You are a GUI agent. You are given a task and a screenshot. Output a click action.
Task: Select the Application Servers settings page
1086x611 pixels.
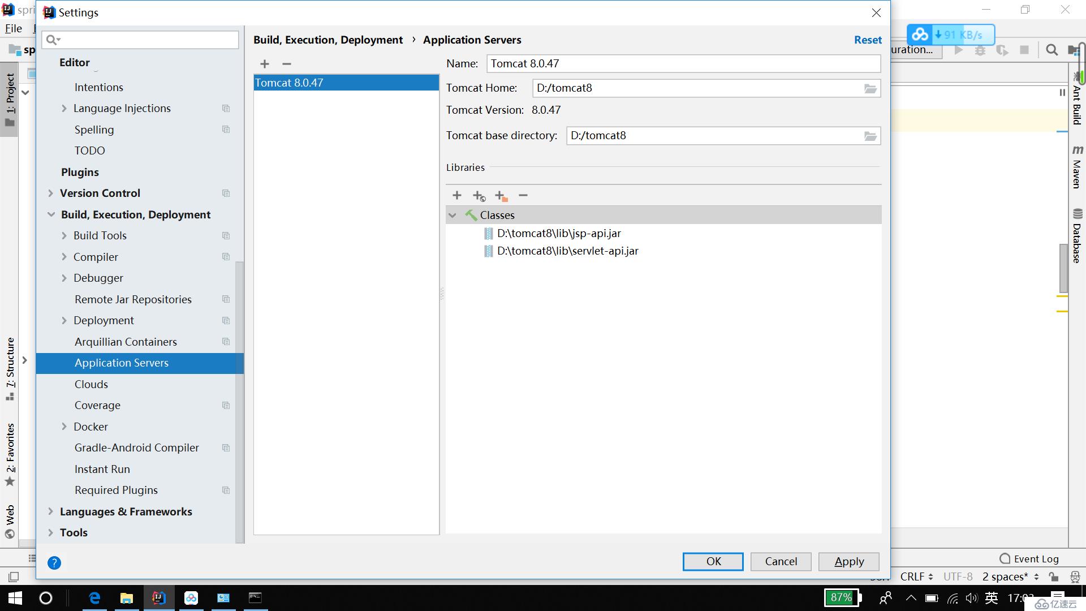click(140, 363)
